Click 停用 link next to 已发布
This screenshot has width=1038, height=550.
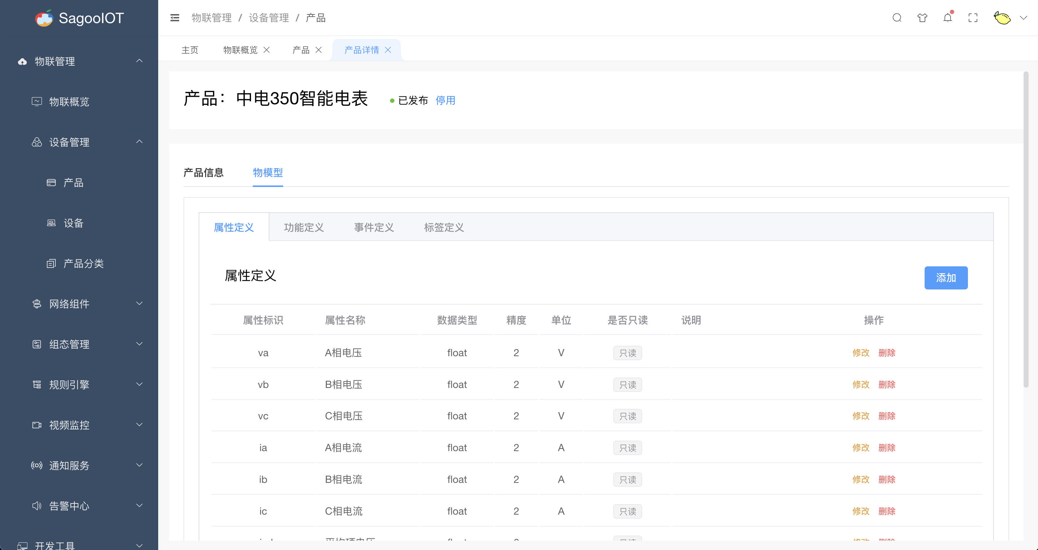445,100
